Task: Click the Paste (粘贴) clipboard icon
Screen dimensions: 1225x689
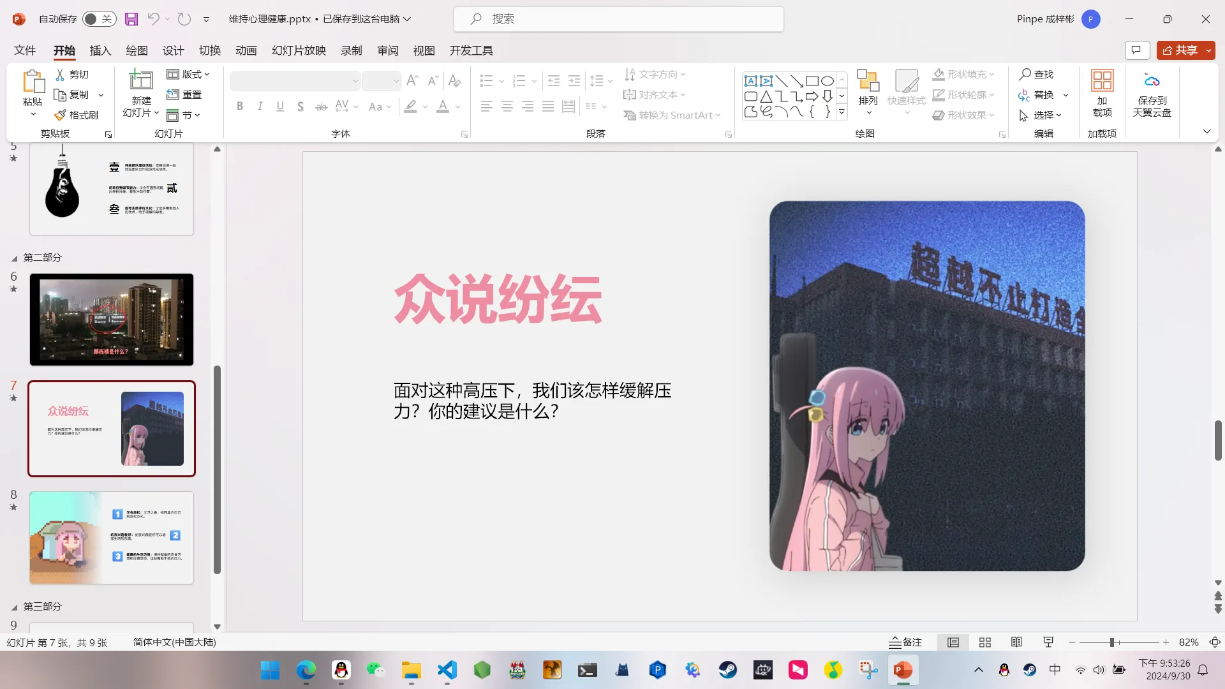Action: coord(33,82)
